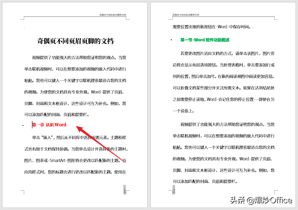Click the line starting 之前需要停止读取，Word
The height and width of the screenshot is (210, 298).
pos(223,99)
